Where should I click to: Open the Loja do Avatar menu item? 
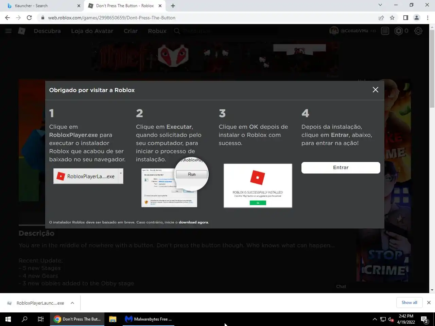pos(92,31)
